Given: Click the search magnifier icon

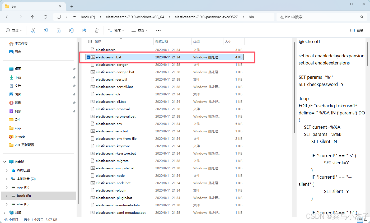Looking at the screenshot, I should point(362,17).
